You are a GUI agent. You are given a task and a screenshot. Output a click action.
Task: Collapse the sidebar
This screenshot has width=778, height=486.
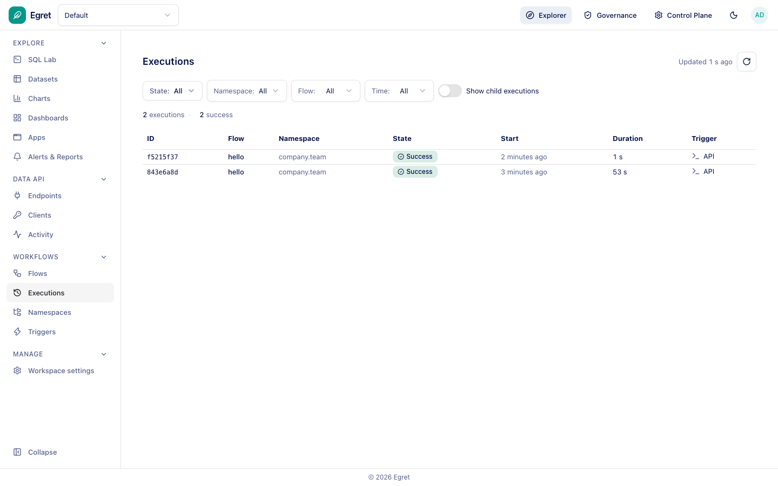pos(60,453)
